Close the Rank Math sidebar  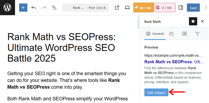(202, 21)
